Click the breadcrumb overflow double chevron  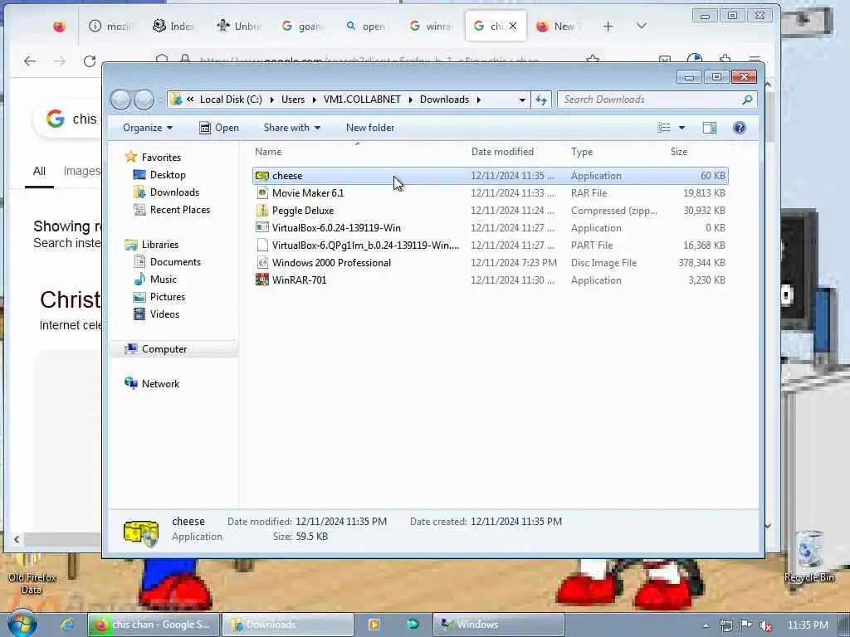pos(190,100)
